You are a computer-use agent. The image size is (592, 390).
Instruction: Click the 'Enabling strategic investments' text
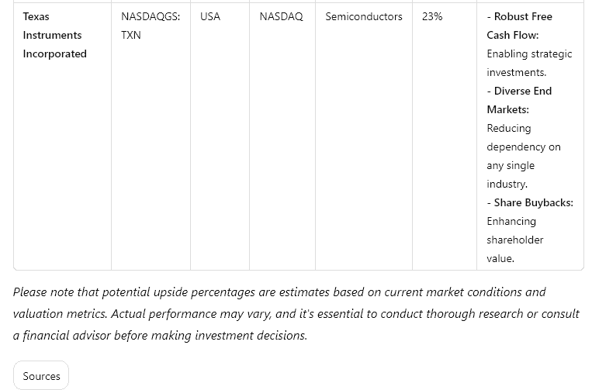pos(529,63)
